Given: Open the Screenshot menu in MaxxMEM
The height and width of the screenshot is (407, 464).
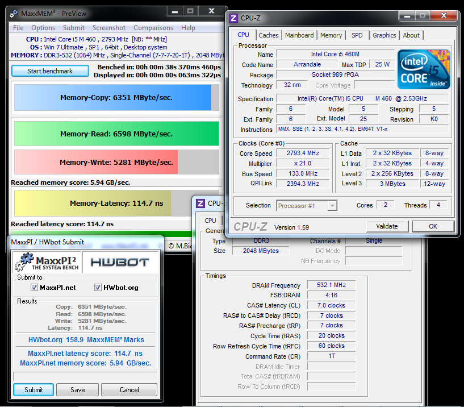Looking at the screenshot, I should pyautogui.click(x=109, y=28).
